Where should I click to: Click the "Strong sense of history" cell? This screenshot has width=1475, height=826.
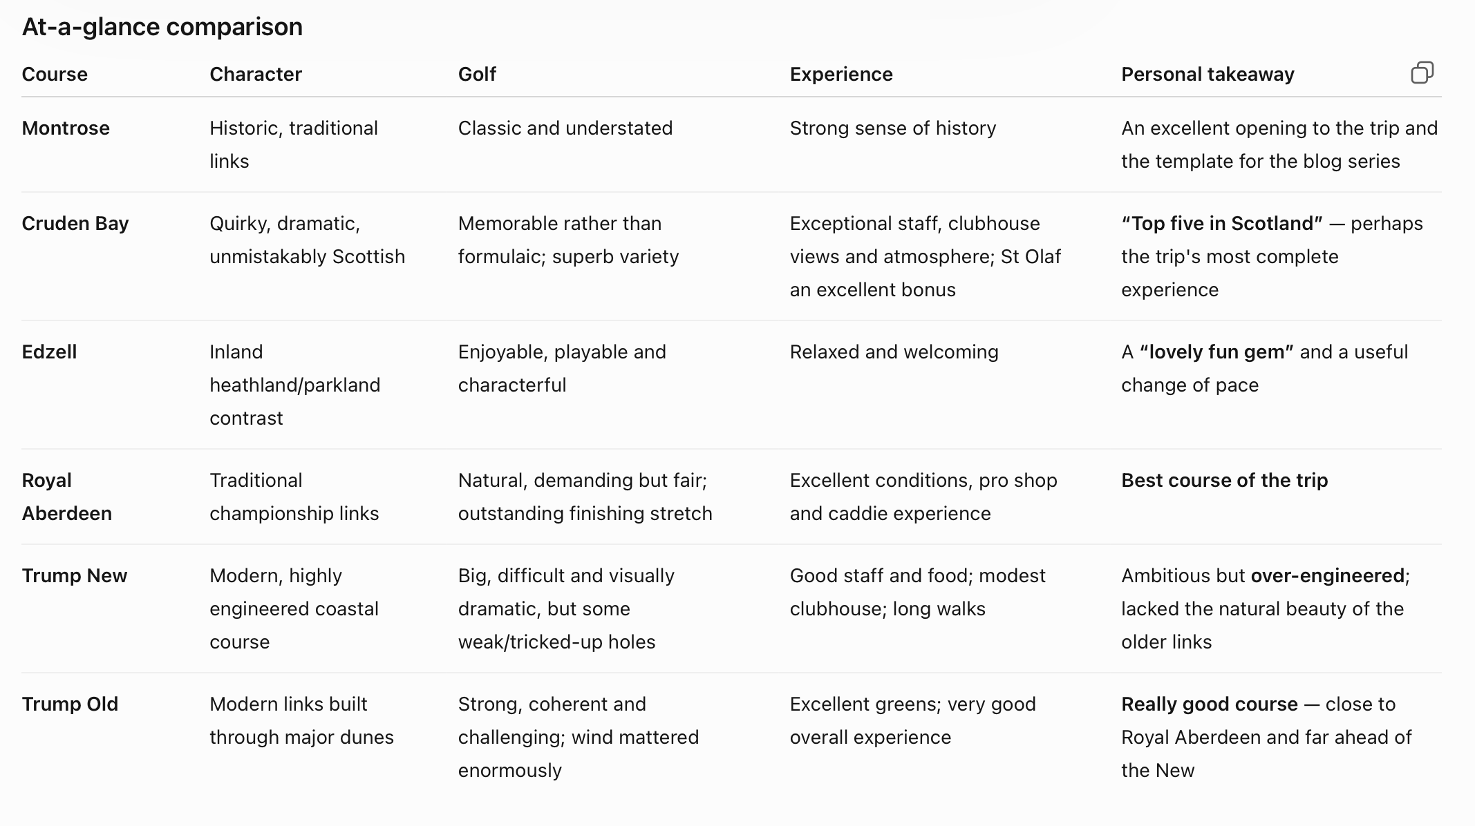pos(892,128)
